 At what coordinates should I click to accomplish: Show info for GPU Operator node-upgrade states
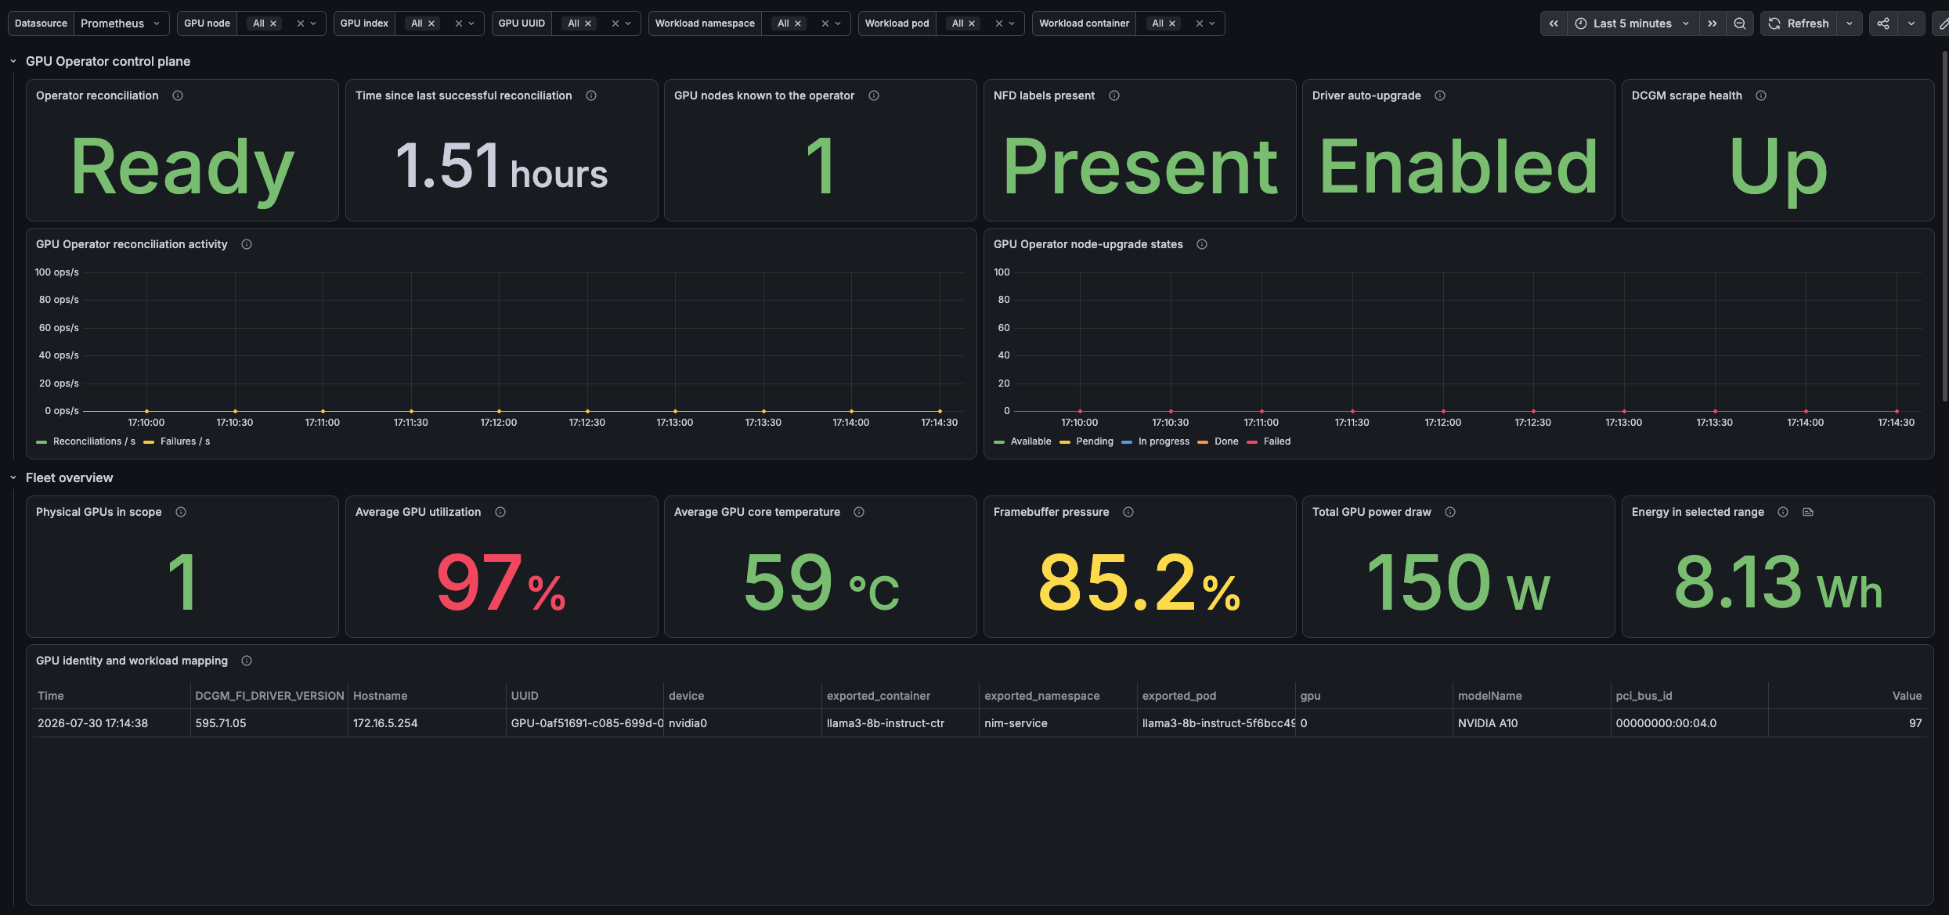[1202, 244]
